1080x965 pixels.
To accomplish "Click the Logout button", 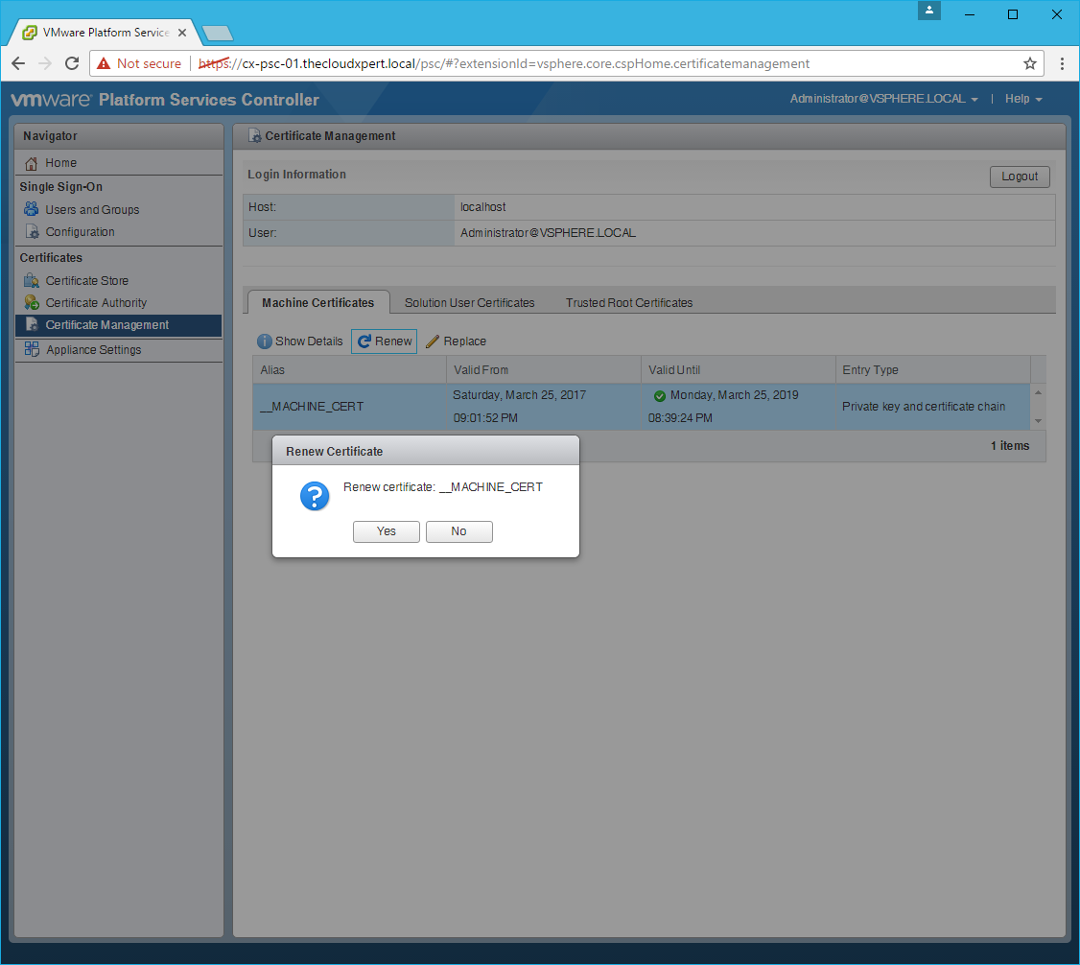I will (1020, 177).
